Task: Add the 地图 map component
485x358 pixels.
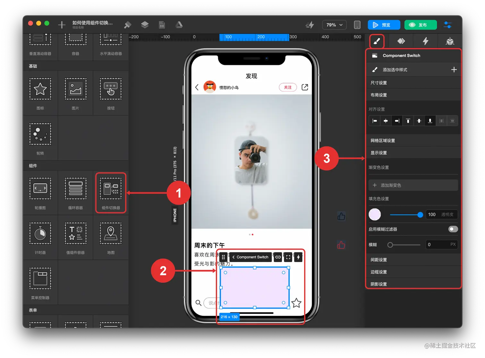Action: tap(111, 237)
